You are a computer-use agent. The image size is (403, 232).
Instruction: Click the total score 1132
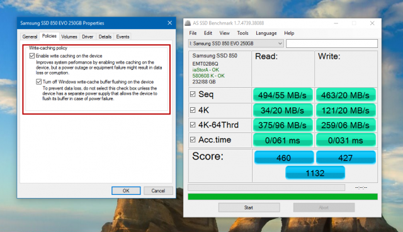click(315, 173)
